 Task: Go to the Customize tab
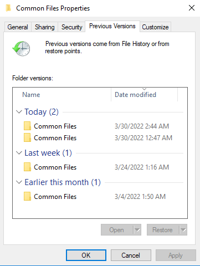[x=155, y=27]
